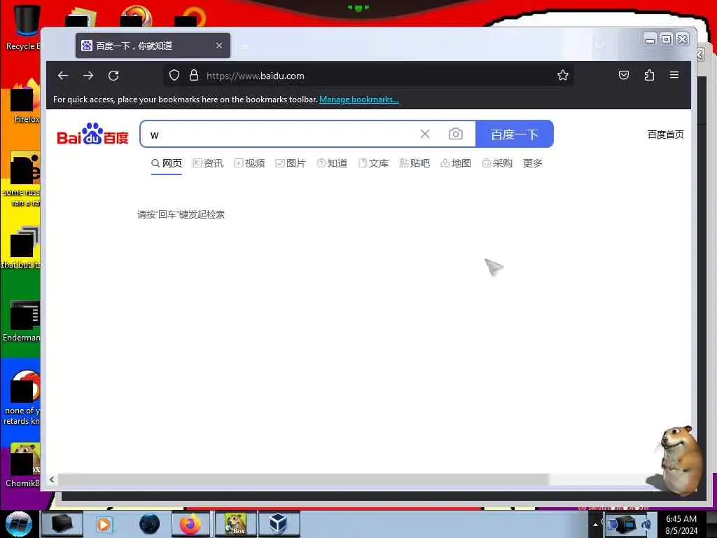Switch to the 贴吧 tab

415,163
